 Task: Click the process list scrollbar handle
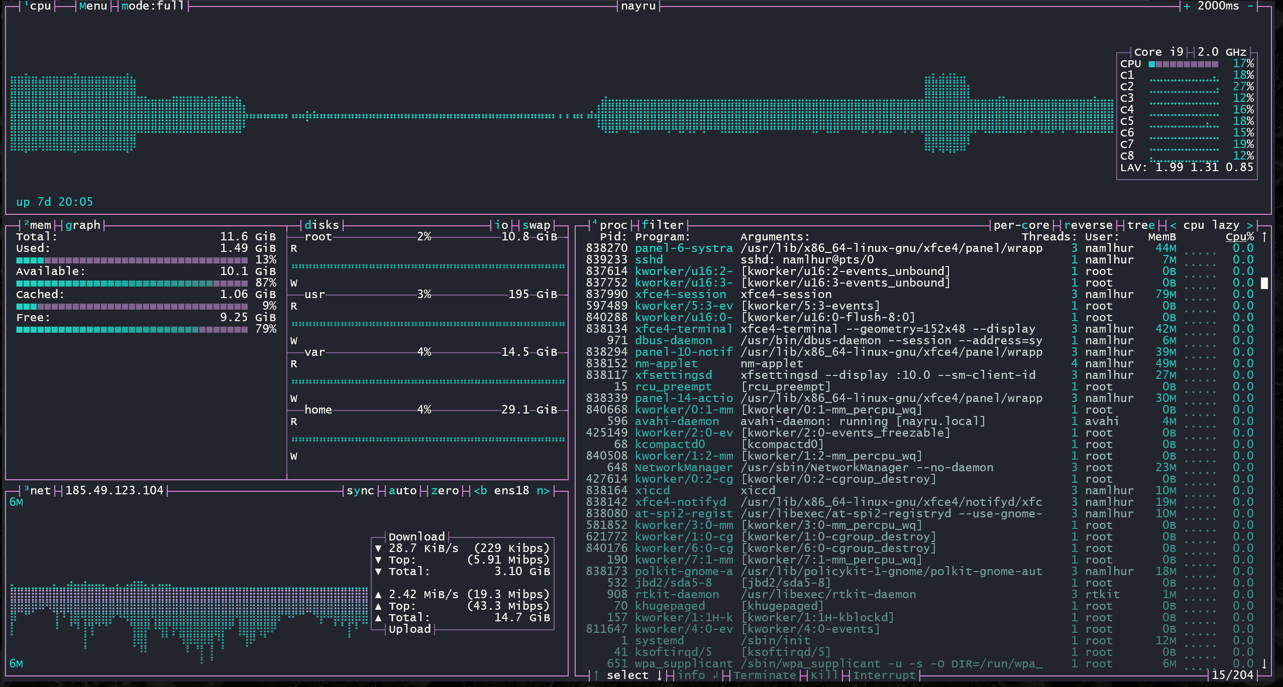(x=1264, y=283)
